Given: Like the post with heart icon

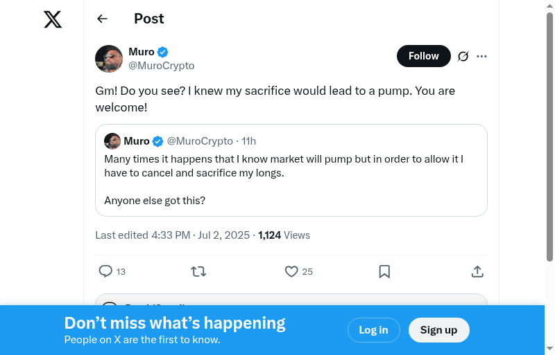Looking at the screenshot, I should (x=291, y=271).
